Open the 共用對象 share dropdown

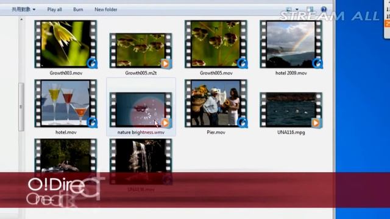(x=24, y=10)
